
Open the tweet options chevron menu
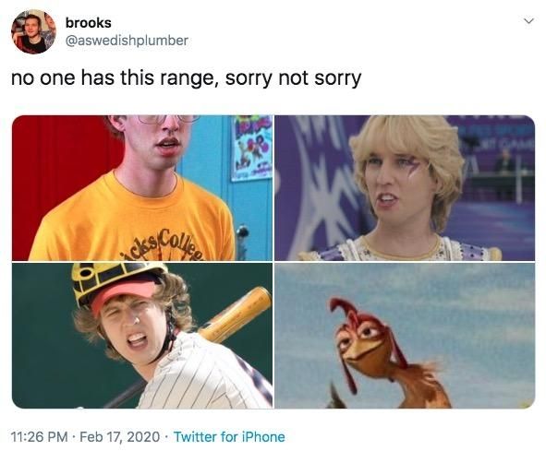point(528,21)
